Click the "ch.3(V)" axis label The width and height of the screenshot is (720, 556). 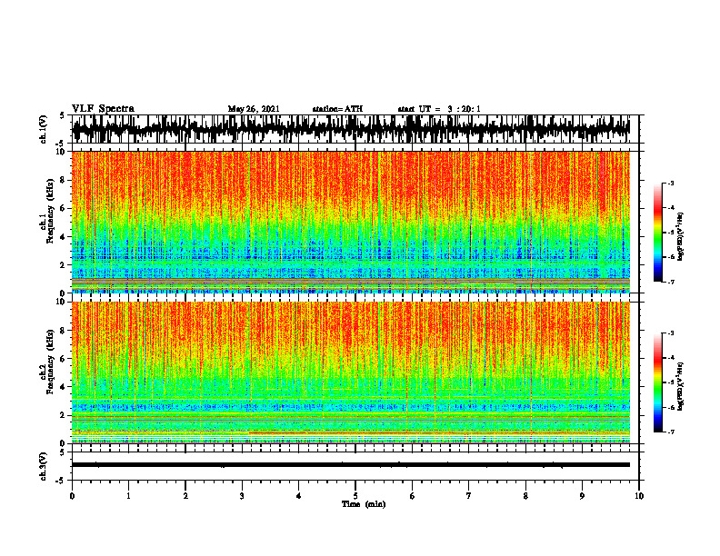pos(44,466)
